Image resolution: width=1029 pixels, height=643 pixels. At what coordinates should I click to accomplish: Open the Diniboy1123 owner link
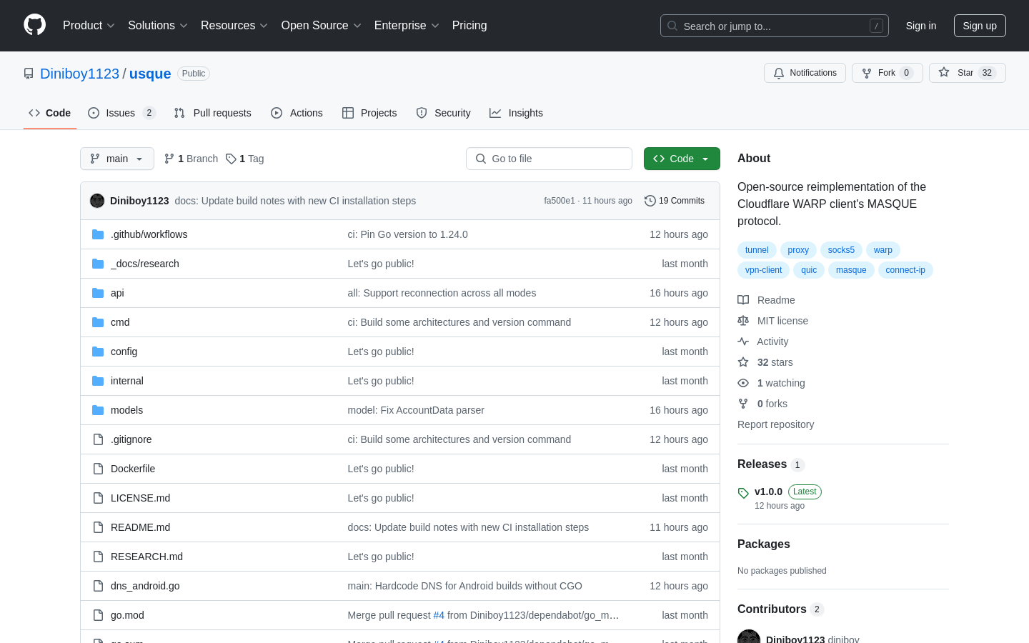click(x=79, y=74)
